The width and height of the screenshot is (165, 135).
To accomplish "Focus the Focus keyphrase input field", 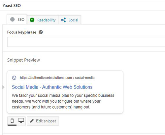I will (86, 42).
